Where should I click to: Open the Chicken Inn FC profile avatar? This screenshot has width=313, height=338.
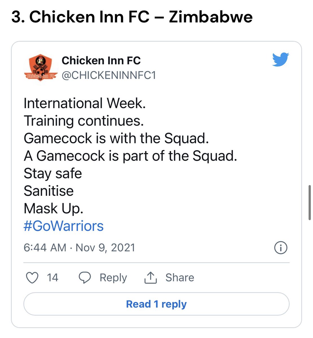41,67
